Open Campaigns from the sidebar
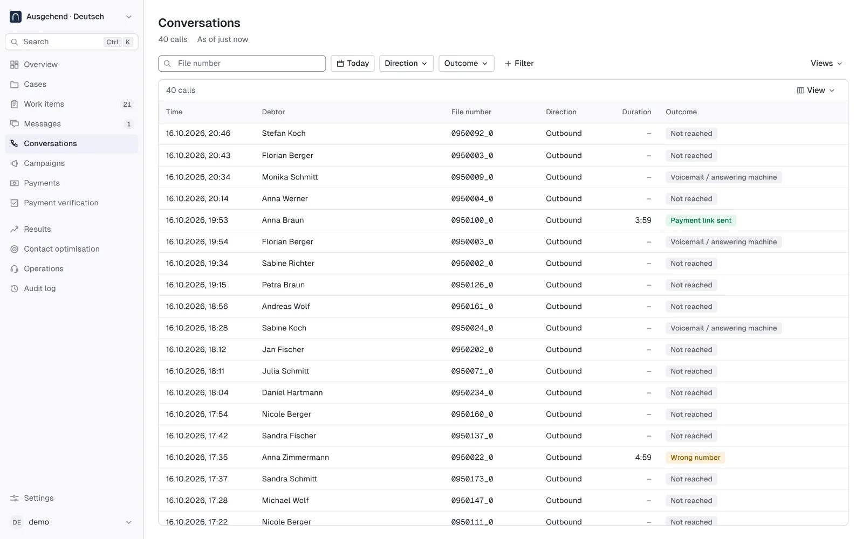The height and width of the screenshot is (539, 863). (x=72, y=163)
